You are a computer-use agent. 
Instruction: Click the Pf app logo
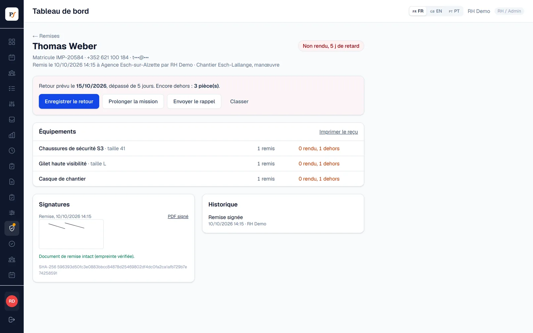point(12,14)
